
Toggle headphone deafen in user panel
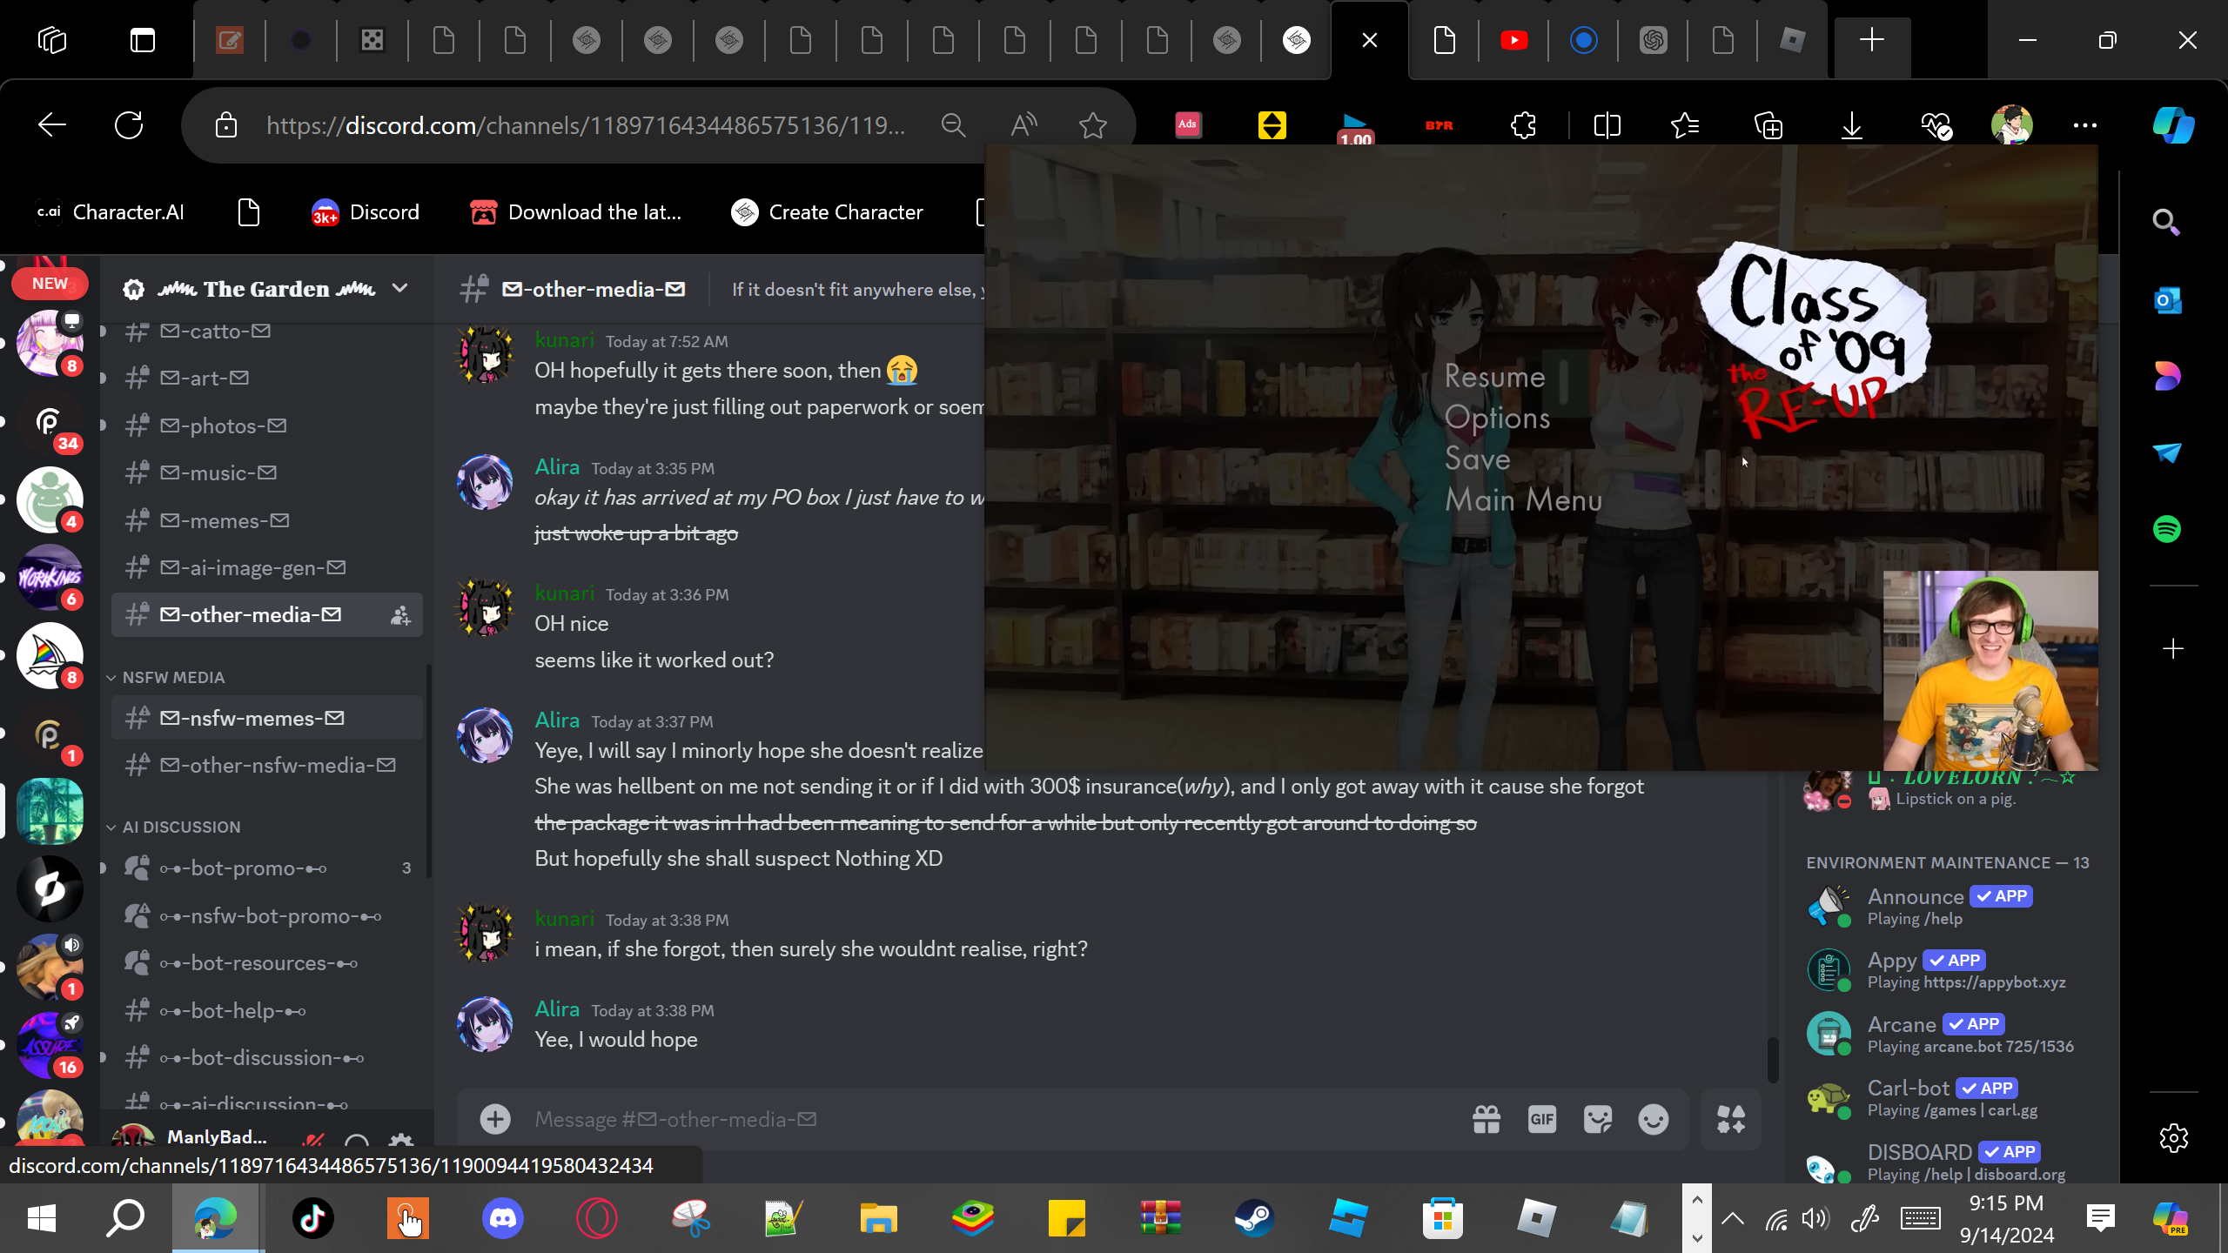pos(357,1140)
